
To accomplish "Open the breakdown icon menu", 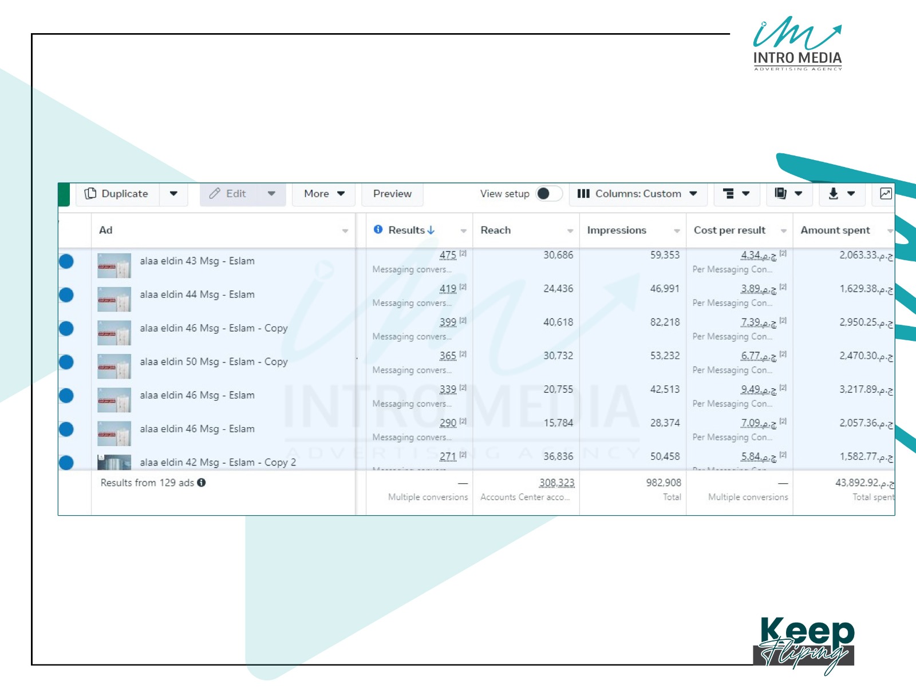I will (736, 194).
